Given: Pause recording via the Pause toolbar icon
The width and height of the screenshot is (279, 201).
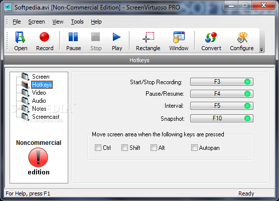Looking at the screenshot, I should point(73,41).
